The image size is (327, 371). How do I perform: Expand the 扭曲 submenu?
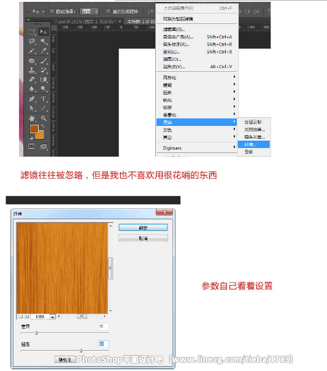[x=196, y=92]
